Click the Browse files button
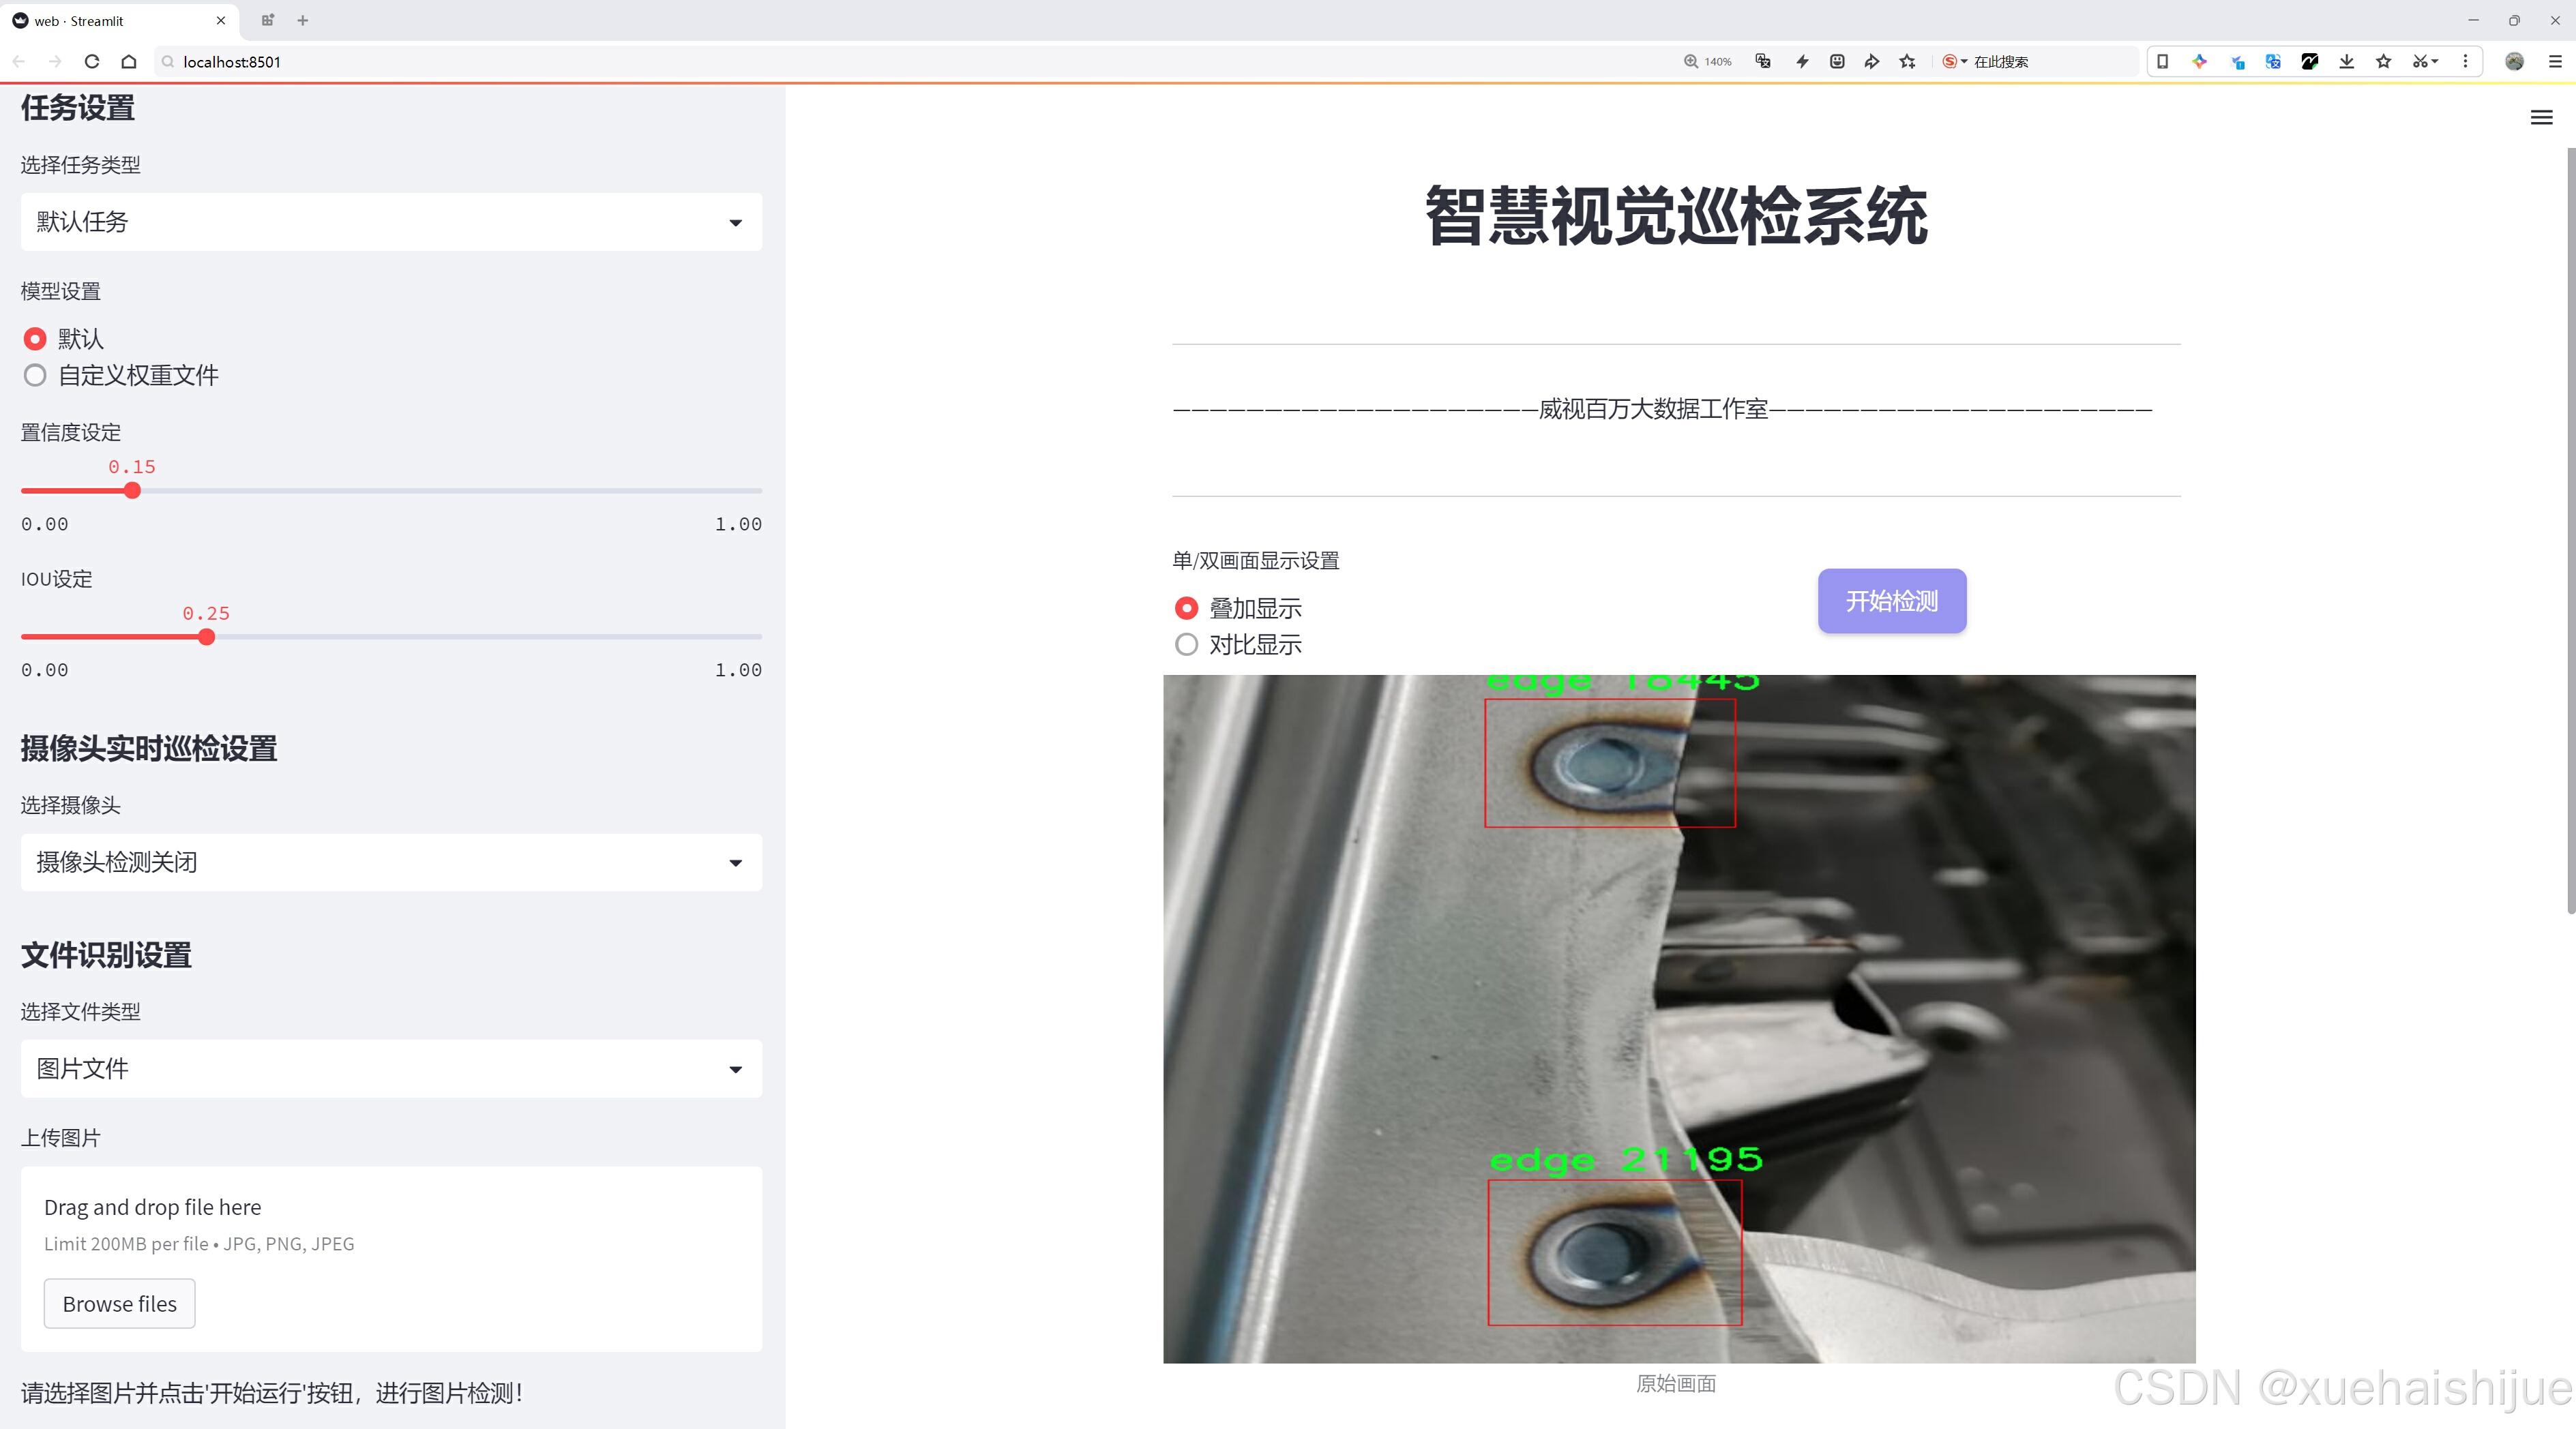 [119, 1304]
